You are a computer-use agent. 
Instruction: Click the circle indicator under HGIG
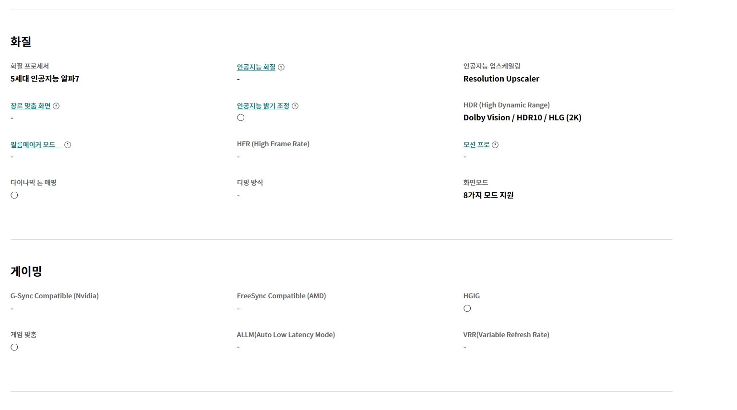[467, 308]
